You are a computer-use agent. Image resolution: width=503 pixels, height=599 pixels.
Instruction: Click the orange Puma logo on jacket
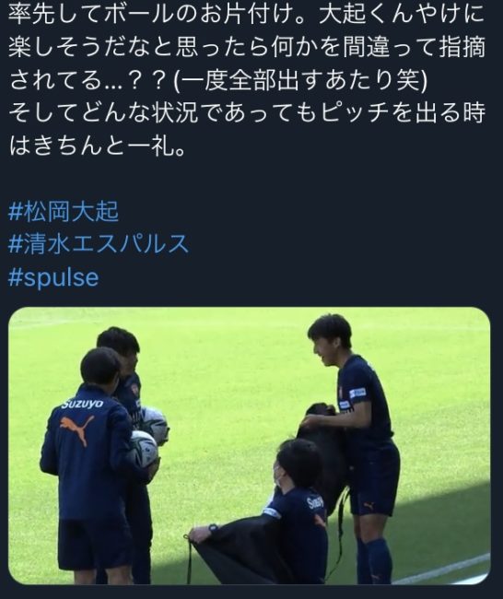click(76, 429)
